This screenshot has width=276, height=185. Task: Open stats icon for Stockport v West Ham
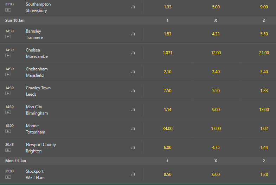pos(133,174)
